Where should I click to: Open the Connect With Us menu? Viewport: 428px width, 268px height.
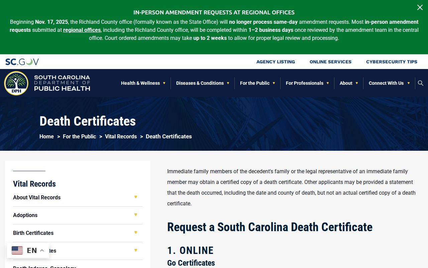[389, 83]
